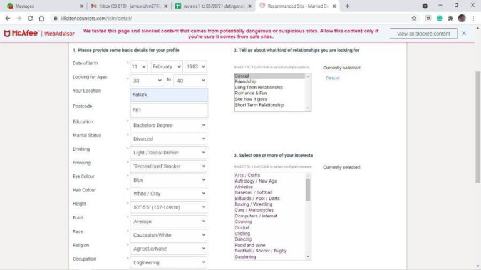The image size is (481, 270).
Task: Click the interests list scrollbar thumb
Action: pos(308,189)
